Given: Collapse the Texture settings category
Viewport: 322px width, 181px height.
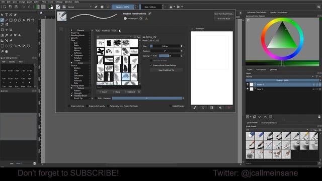Looking at the screenshot, I should 71,88.
